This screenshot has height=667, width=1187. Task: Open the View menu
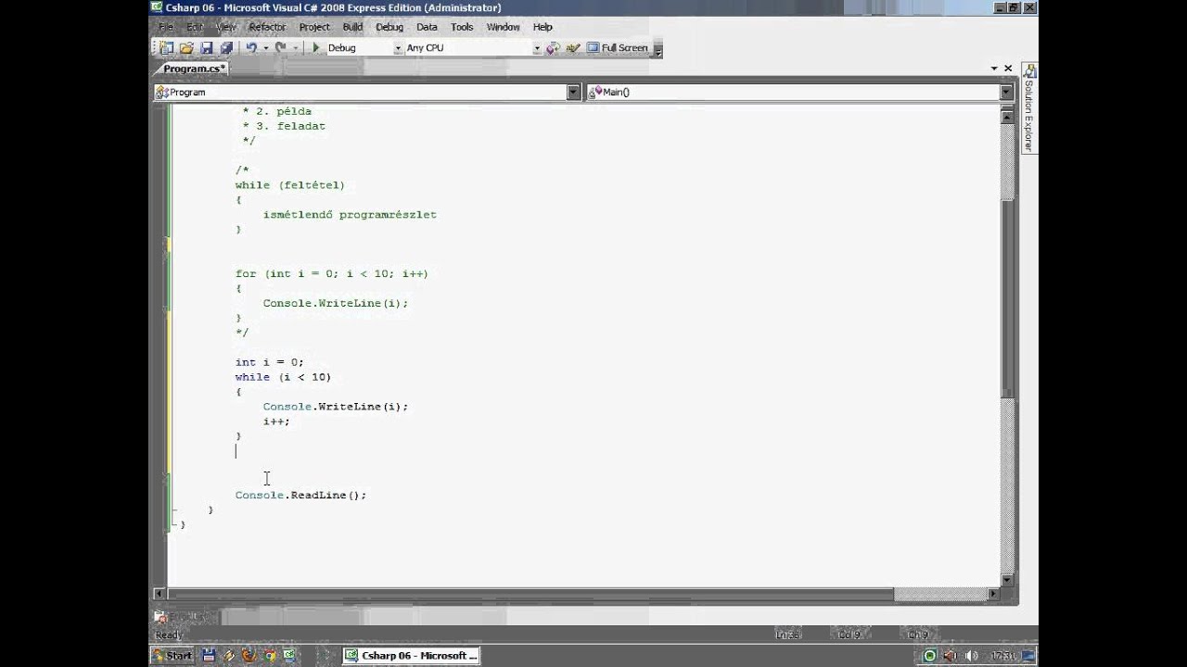pyautogui.click(x=225, y=27)
